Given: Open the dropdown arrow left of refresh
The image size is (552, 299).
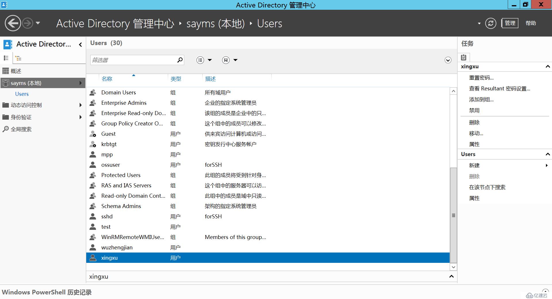Looking at the screenshot, I should point(479,24).
